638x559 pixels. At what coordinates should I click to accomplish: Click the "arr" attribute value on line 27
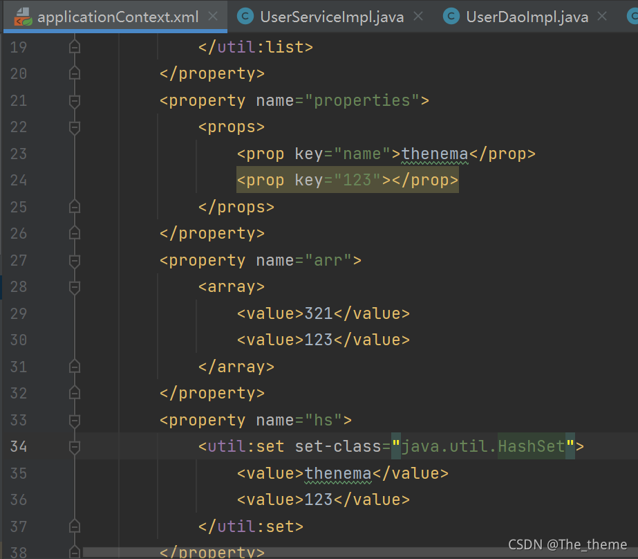pyautogui.click(x=328, y=261)
